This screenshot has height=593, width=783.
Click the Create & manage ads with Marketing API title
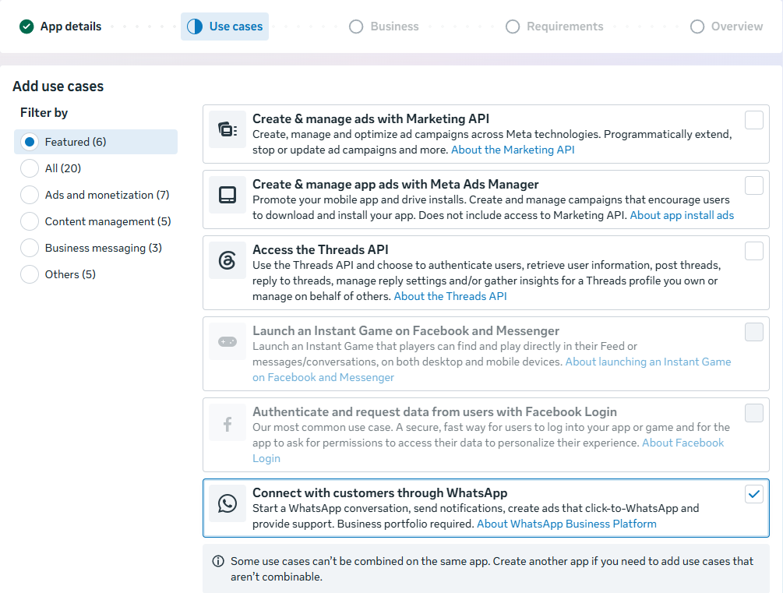click(371, 119)
